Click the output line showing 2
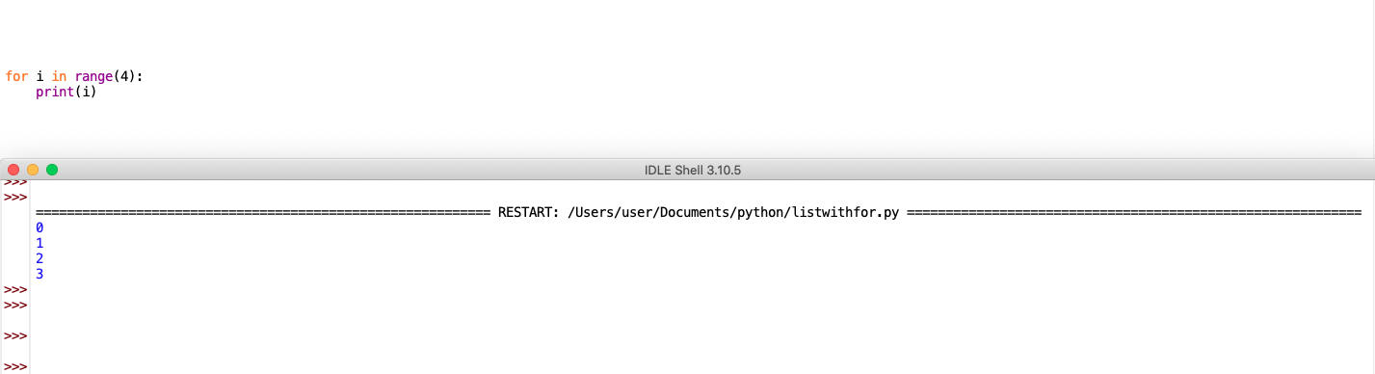 coord(40,258)
